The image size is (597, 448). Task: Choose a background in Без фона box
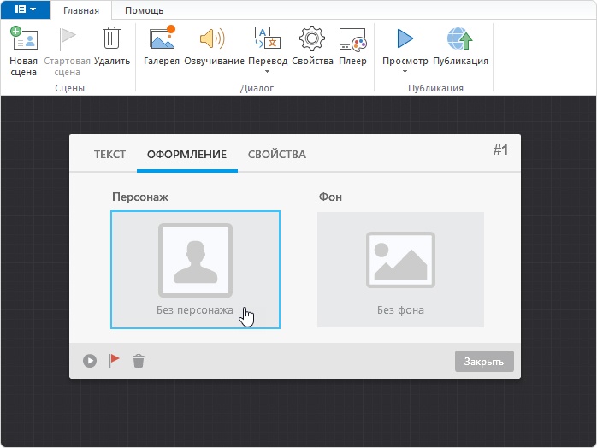click(x=400, y=269)
